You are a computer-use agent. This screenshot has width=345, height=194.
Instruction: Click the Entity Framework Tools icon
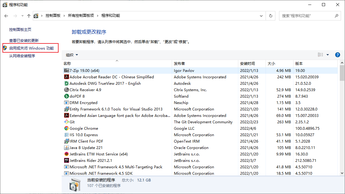click(67, 109)
